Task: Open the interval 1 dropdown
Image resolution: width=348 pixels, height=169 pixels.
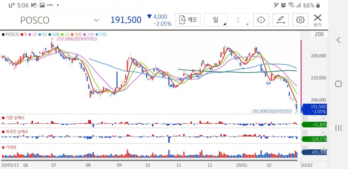Action: click(x=238, y=20)
